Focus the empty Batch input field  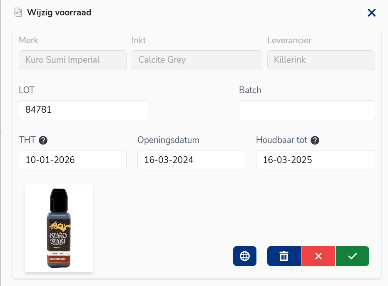(307, 110)
